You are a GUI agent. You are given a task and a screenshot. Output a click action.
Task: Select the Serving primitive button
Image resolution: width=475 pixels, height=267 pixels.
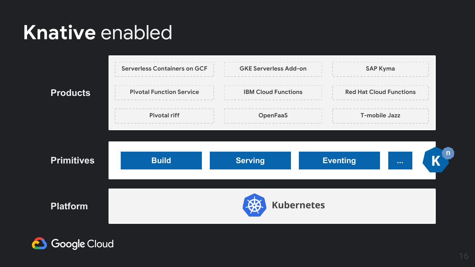click(250, 161)
